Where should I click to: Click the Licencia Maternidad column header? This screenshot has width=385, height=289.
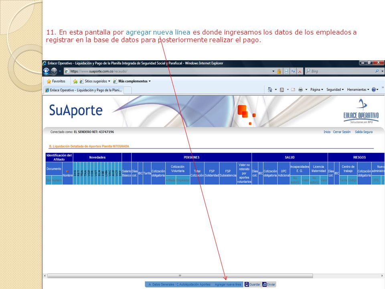(x=318, y=169)
